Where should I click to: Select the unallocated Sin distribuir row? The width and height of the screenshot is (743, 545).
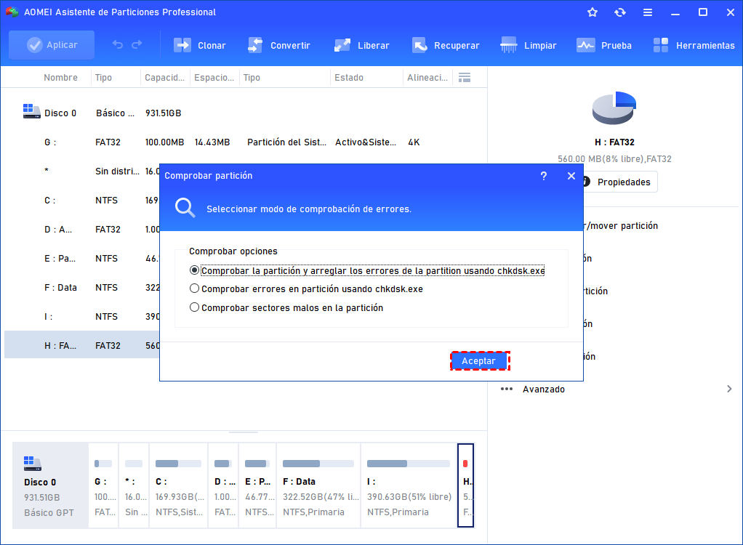(x=81, y=171)
